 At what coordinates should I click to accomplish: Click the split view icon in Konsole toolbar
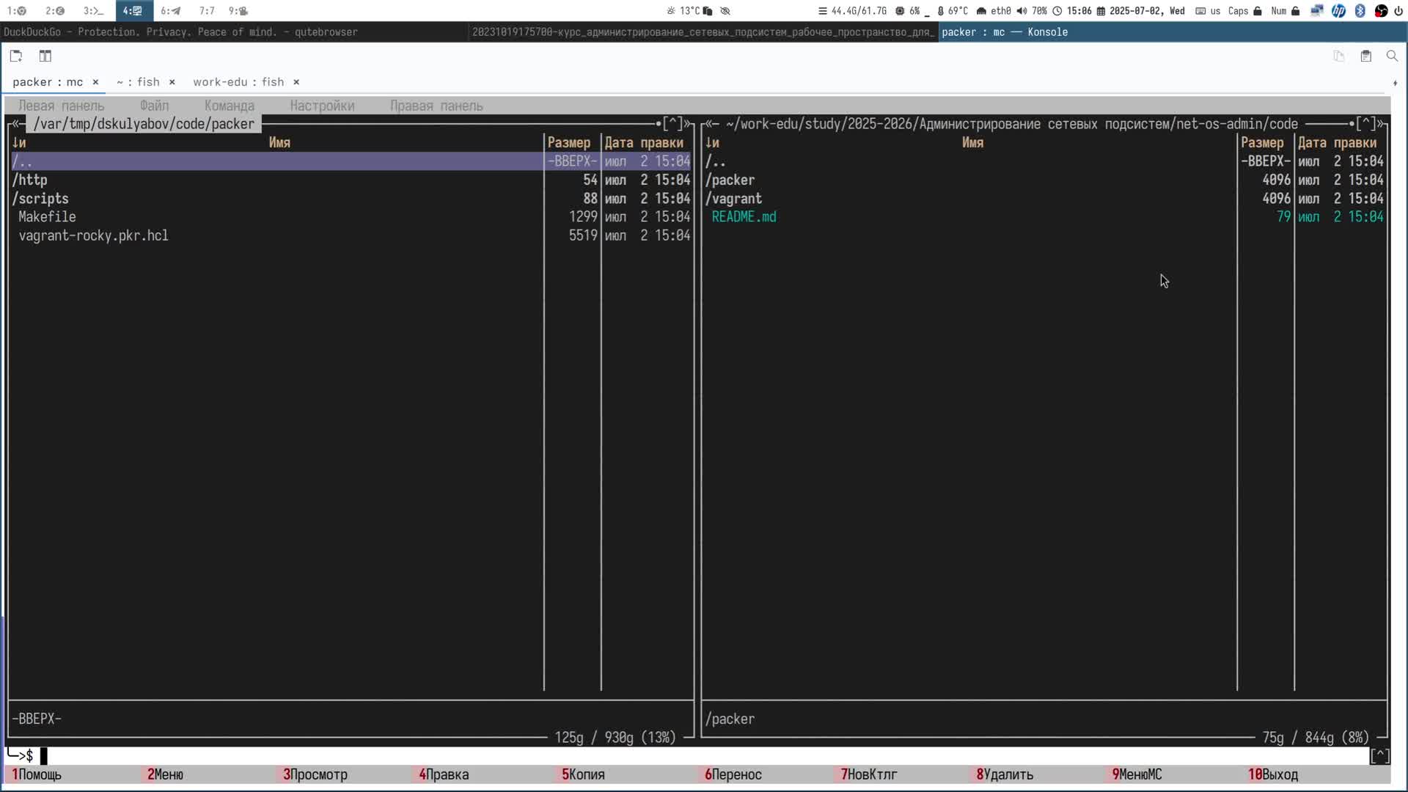click(45, 56)
